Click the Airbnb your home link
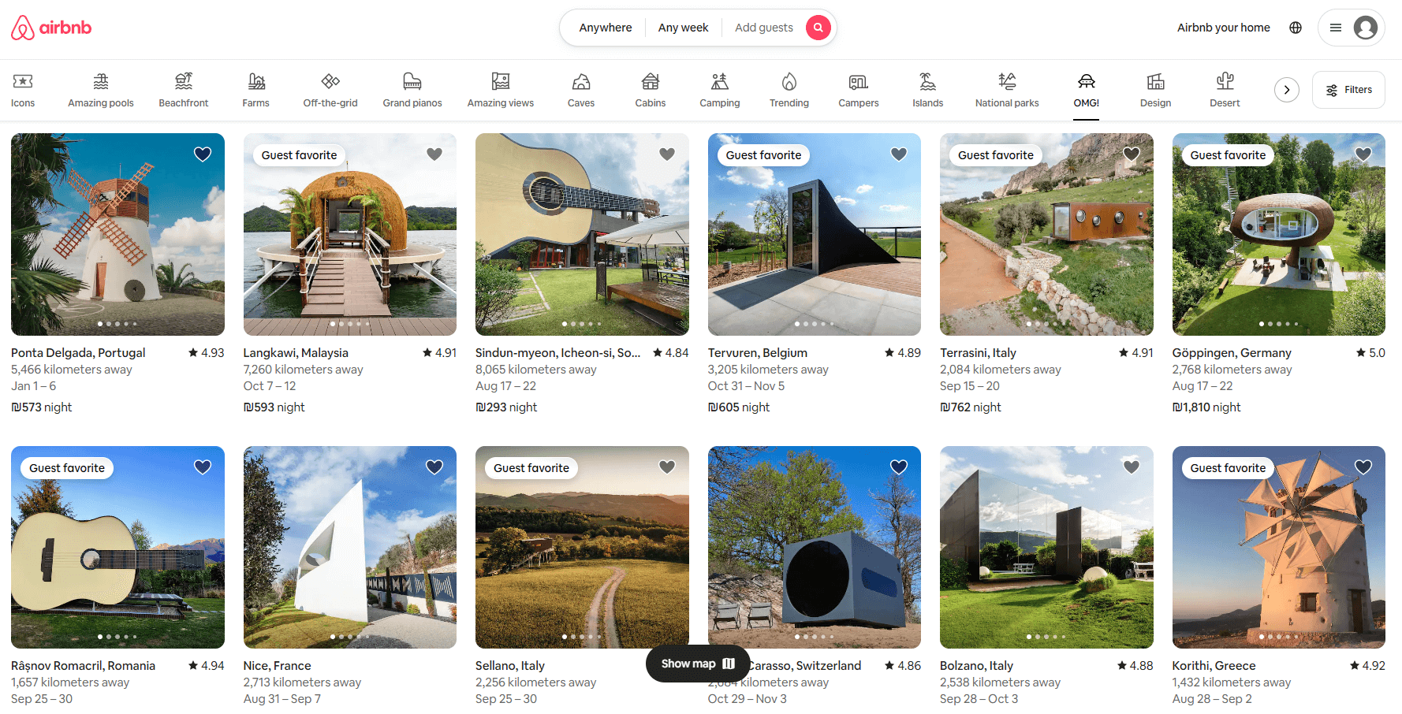 [x=1223, y=27]
